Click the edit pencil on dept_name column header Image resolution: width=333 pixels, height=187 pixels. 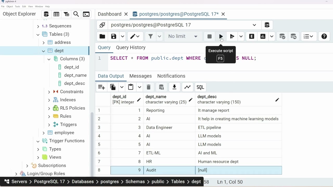pyautogui.click(x=191, y=100)
